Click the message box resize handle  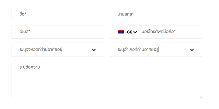[x=201, y=97]
